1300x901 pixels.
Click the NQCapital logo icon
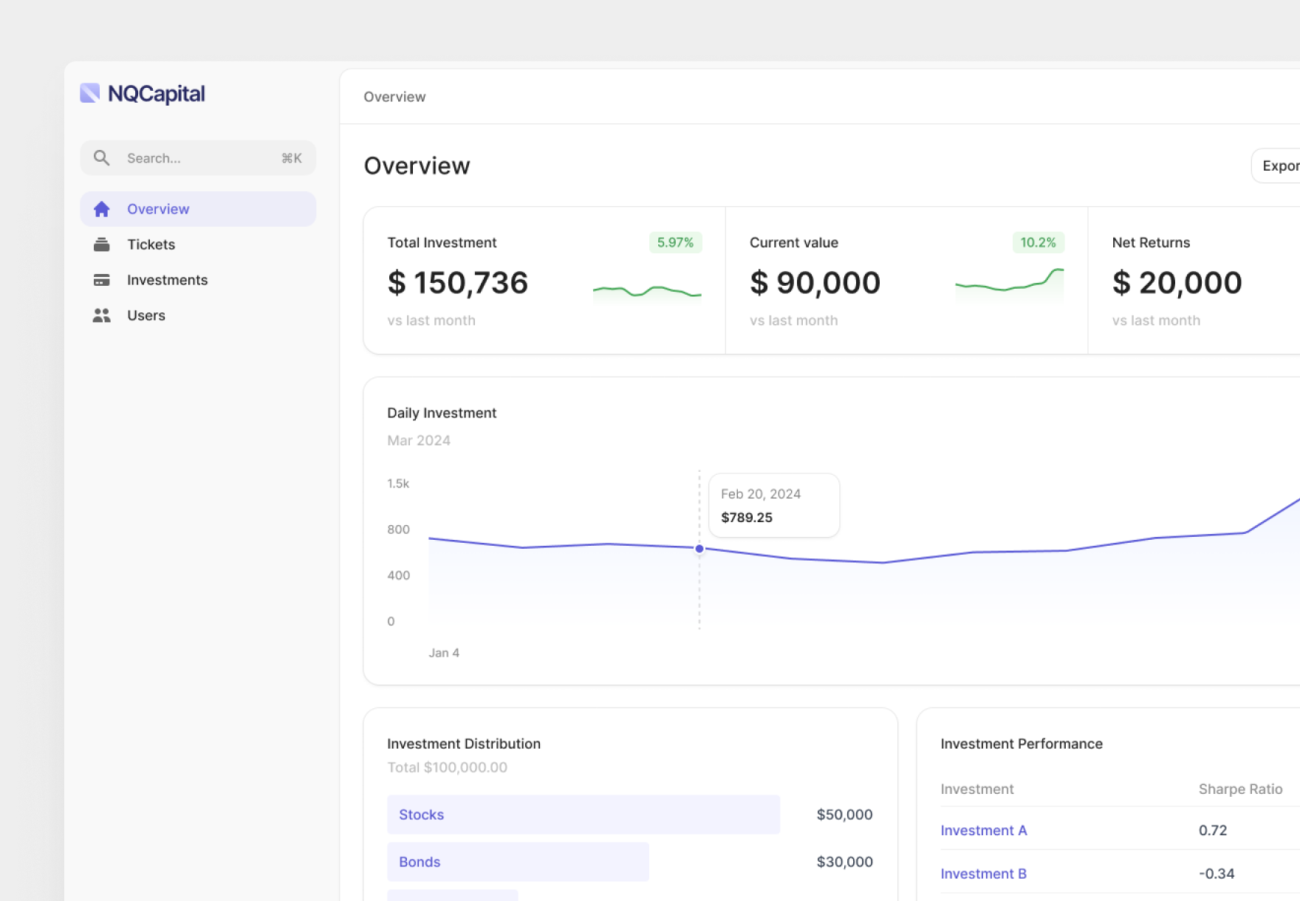pyautogui.click(x=90, y=93)
